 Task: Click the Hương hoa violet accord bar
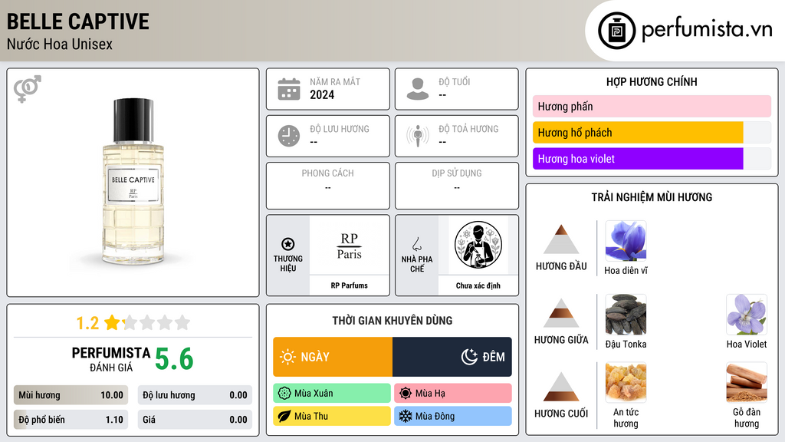click(652, 159)
